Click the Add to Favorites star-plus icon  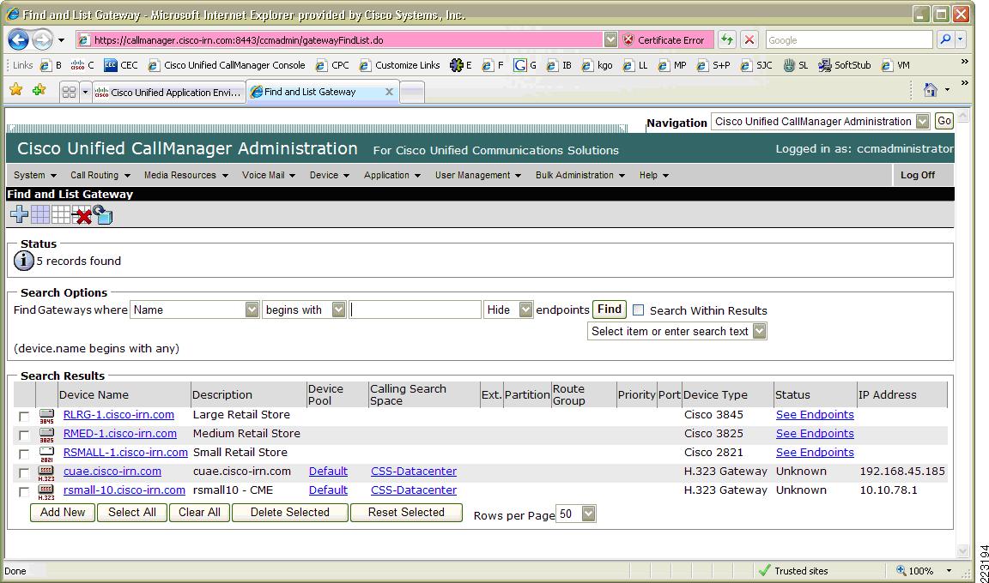pyautogui.click(x=39, y=90)
